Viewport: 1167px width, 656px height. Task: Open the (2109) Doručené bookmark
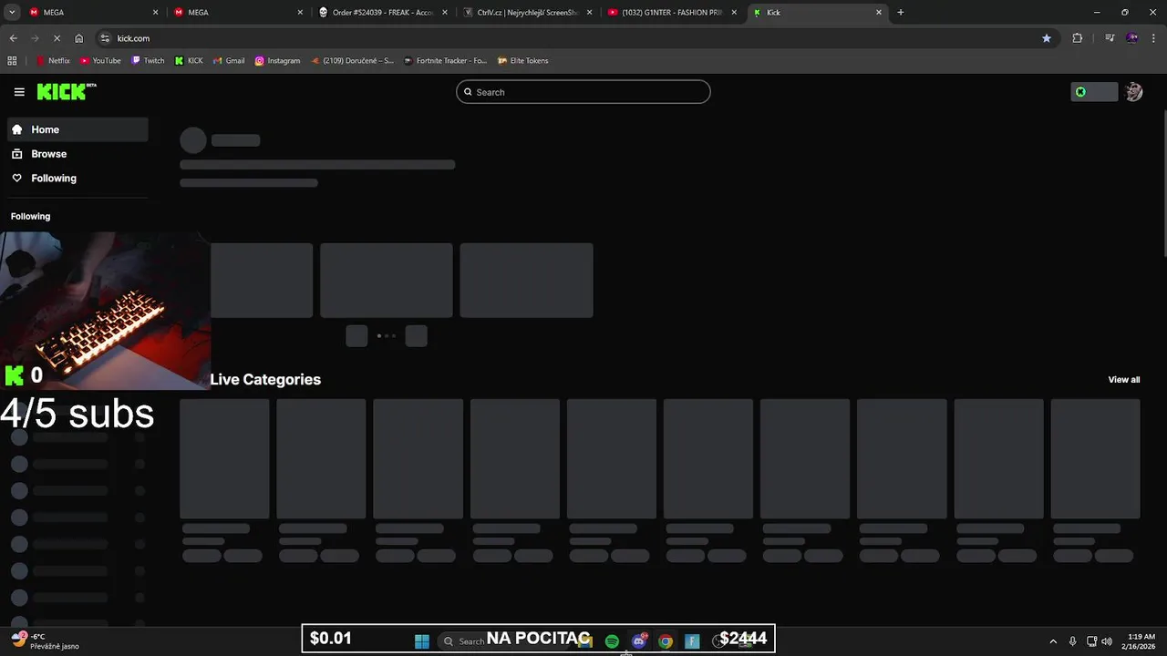pos(352,61)
